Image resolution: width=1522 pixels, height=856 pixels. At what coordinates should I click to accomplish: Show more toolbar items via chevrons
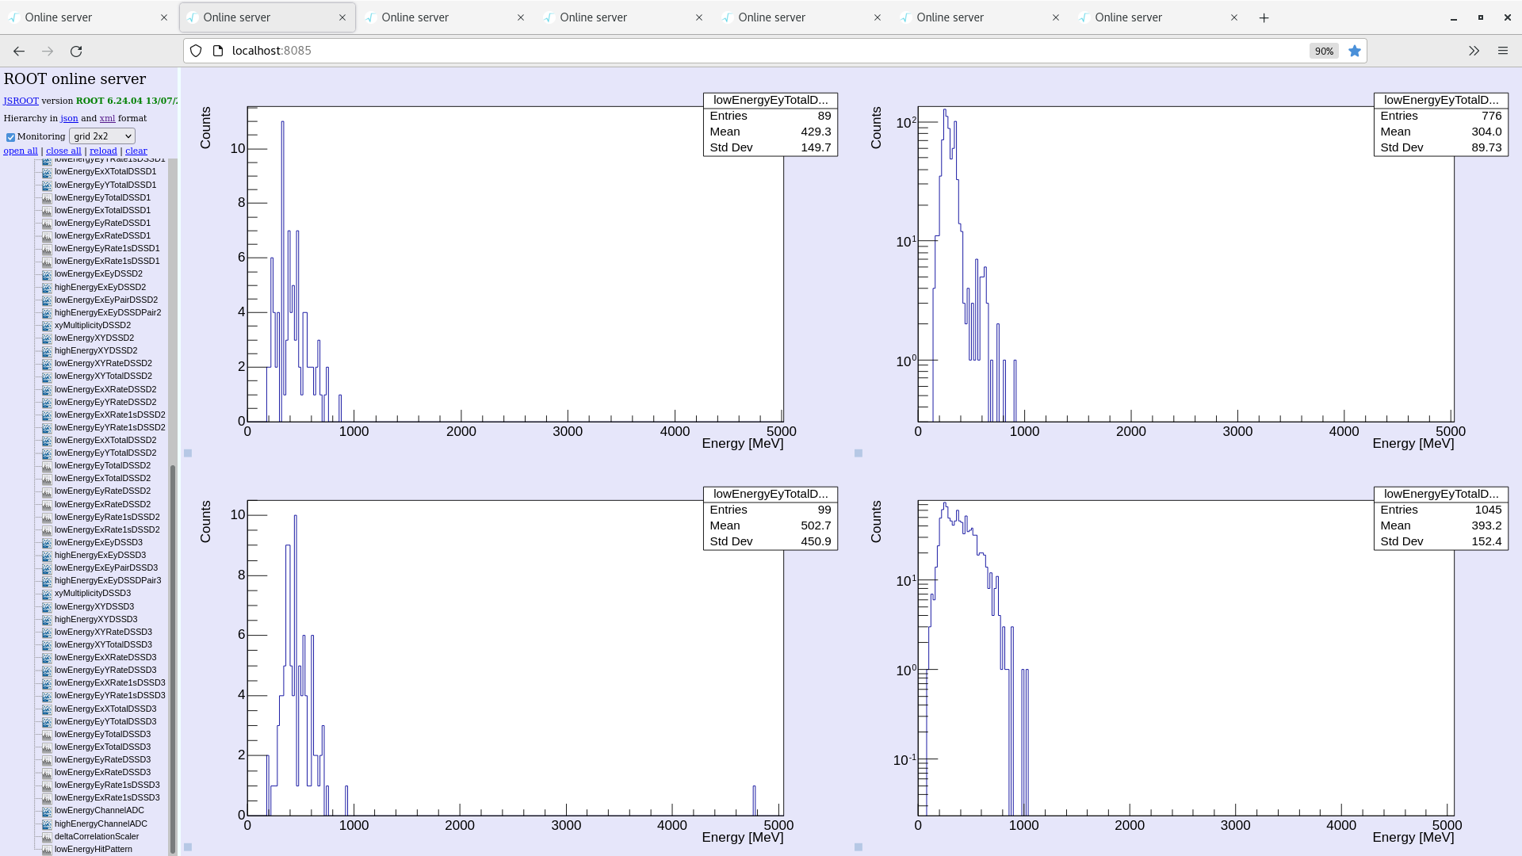click(1474, 51)
